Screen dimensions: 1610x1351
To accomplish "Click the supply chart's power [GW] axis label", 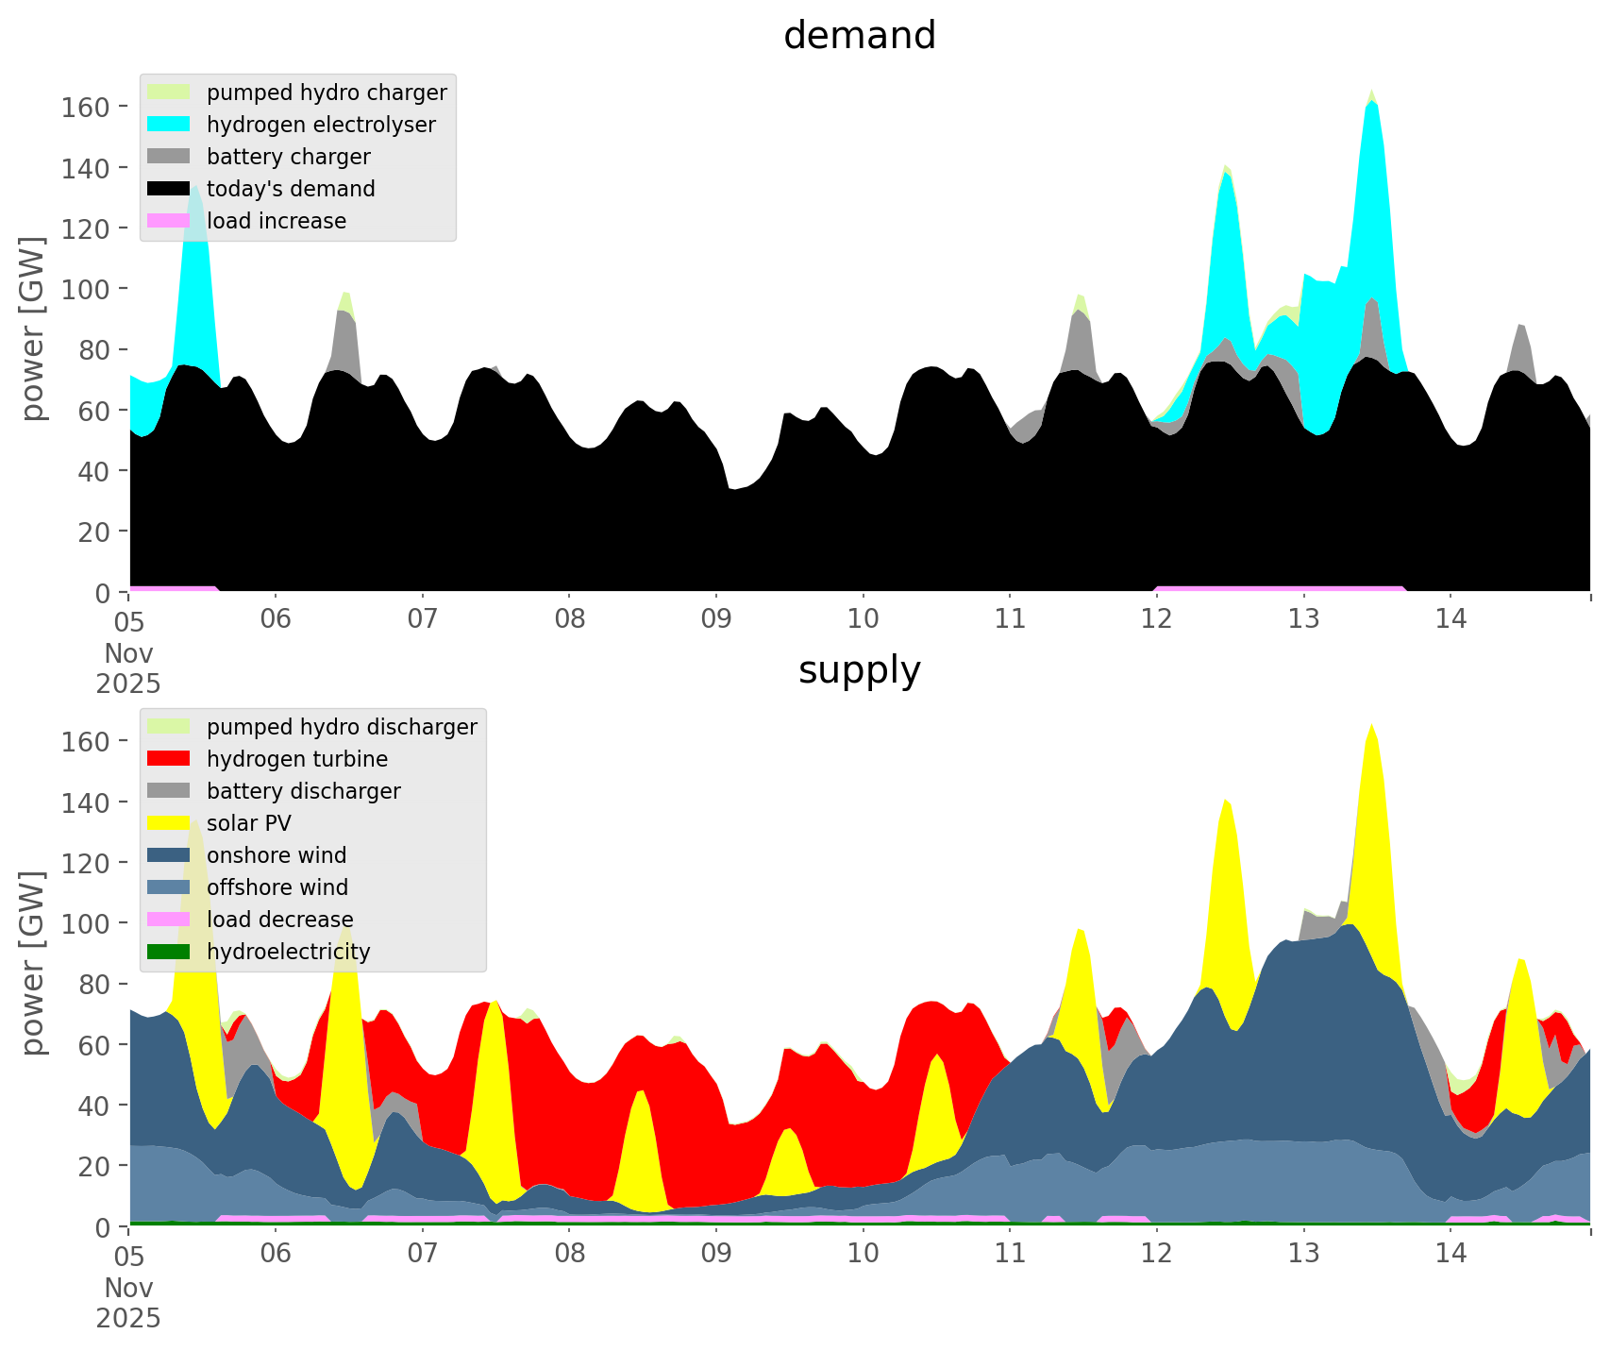I will [33, 963].
